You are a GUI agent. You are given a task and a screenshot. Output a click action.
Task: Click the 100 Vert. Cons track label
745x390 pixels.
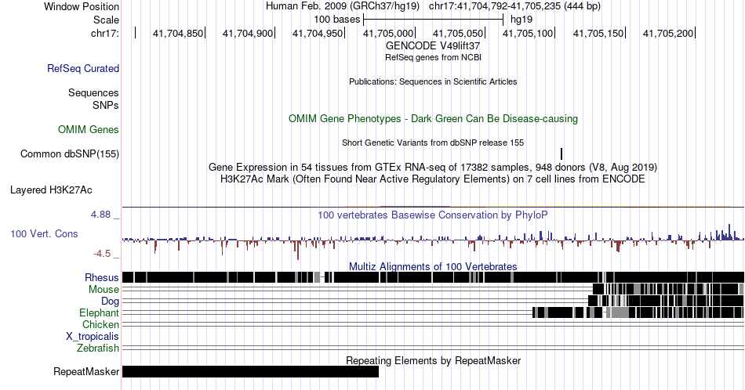click(x=44, y=233)
